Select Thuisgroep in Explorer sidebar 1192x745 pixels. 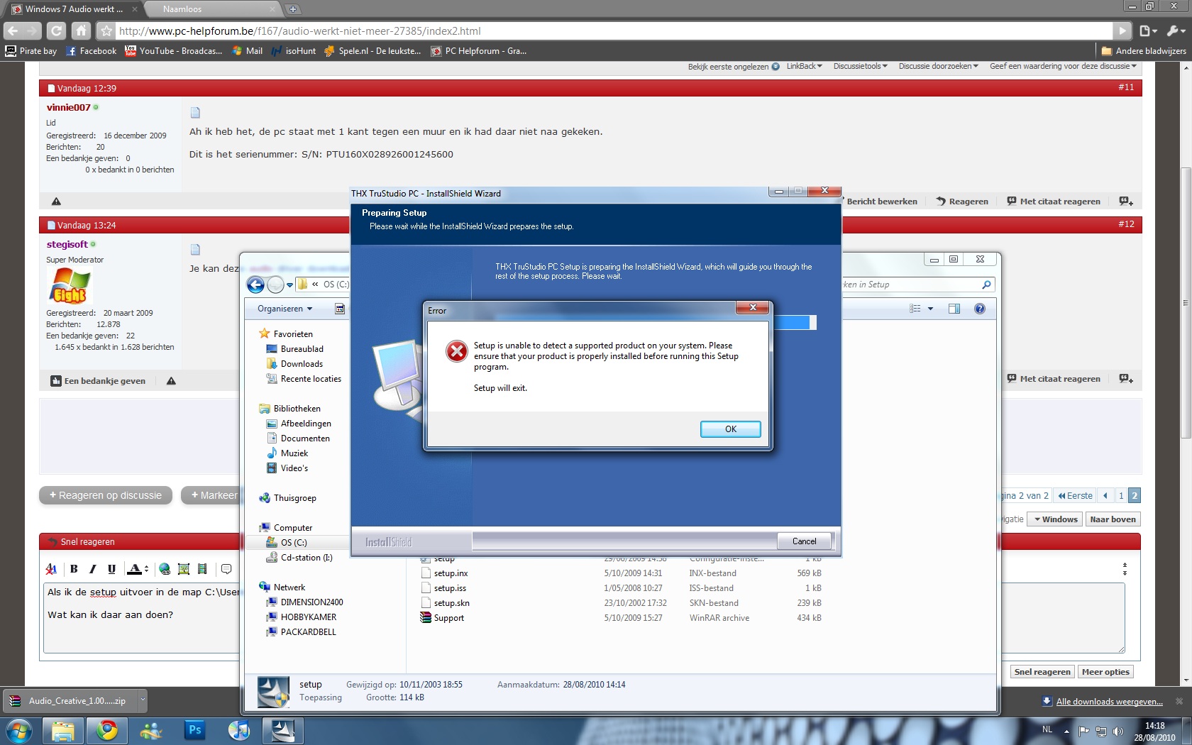click(x=287, y=498)
